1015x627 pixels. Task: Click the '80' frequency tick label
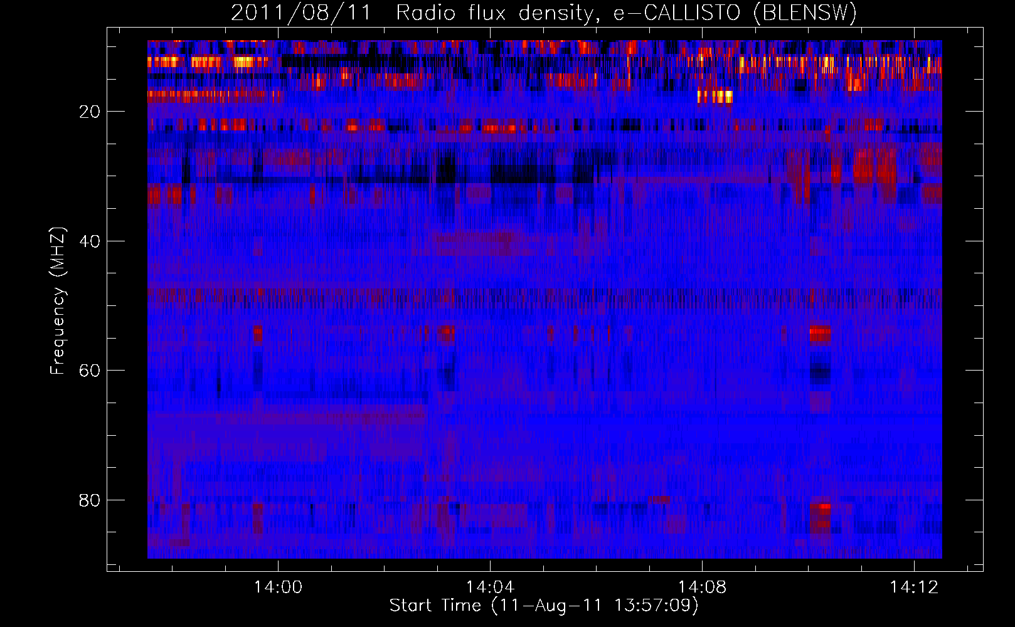(90, 500)
